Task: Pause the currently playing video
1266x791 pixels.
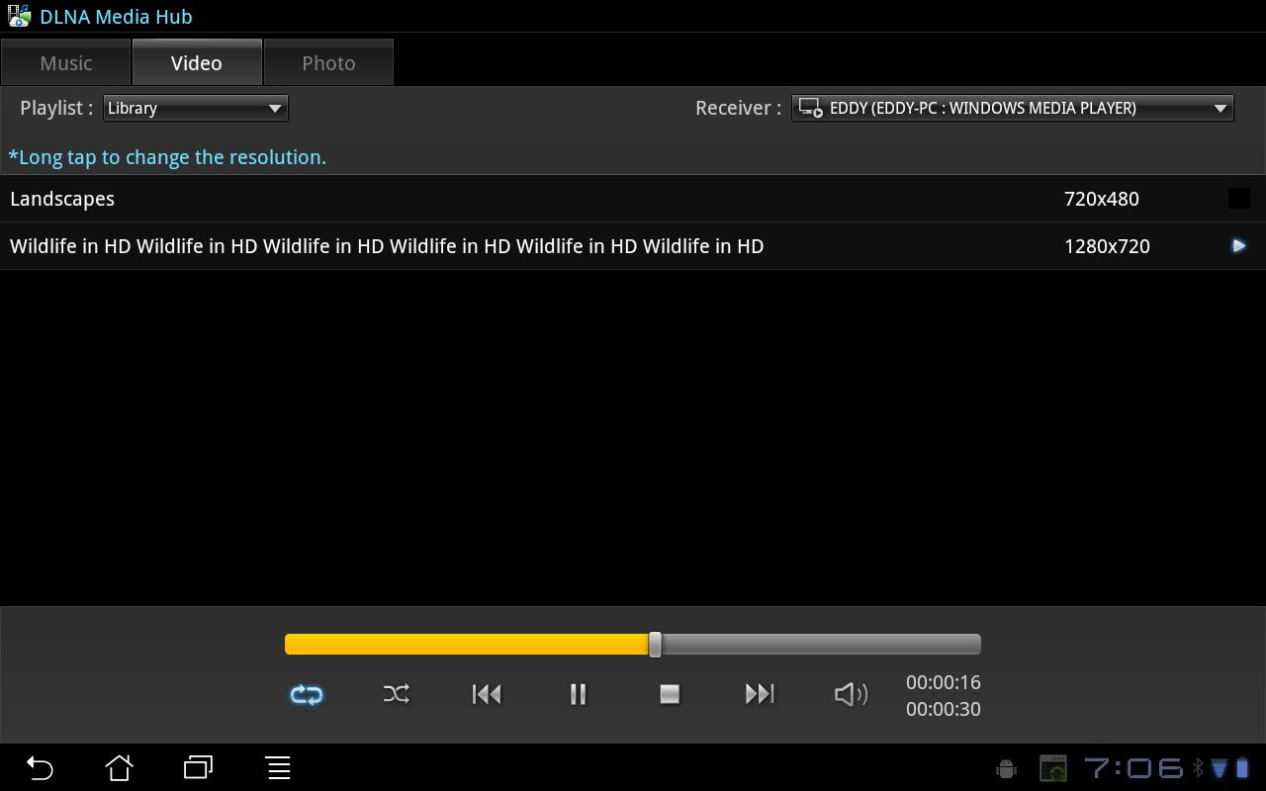Action: pyautogui.click(x=578, y=694)
